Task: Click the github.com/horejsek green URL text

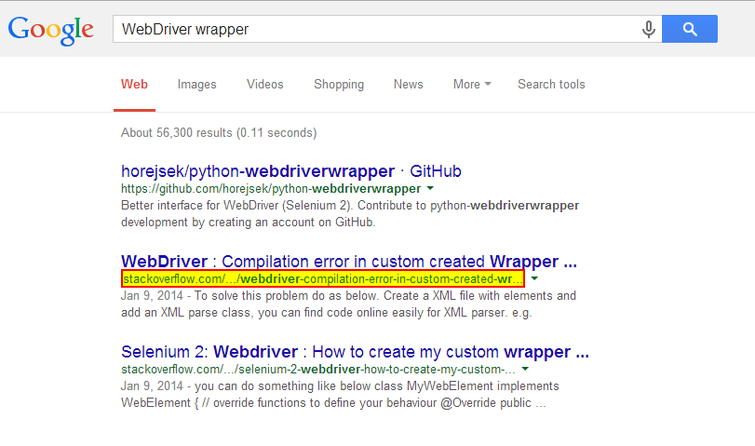Action: coord(271,188)
